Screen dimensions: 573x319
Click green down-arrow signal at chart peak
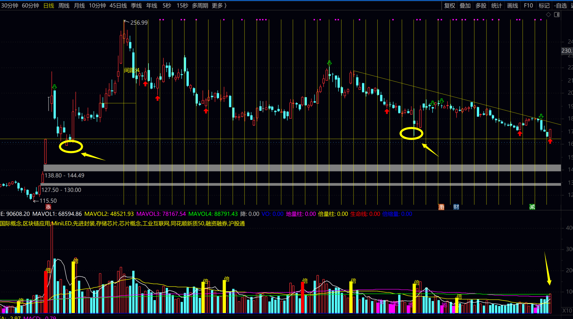pyautogui.click(x=329, y=63)
